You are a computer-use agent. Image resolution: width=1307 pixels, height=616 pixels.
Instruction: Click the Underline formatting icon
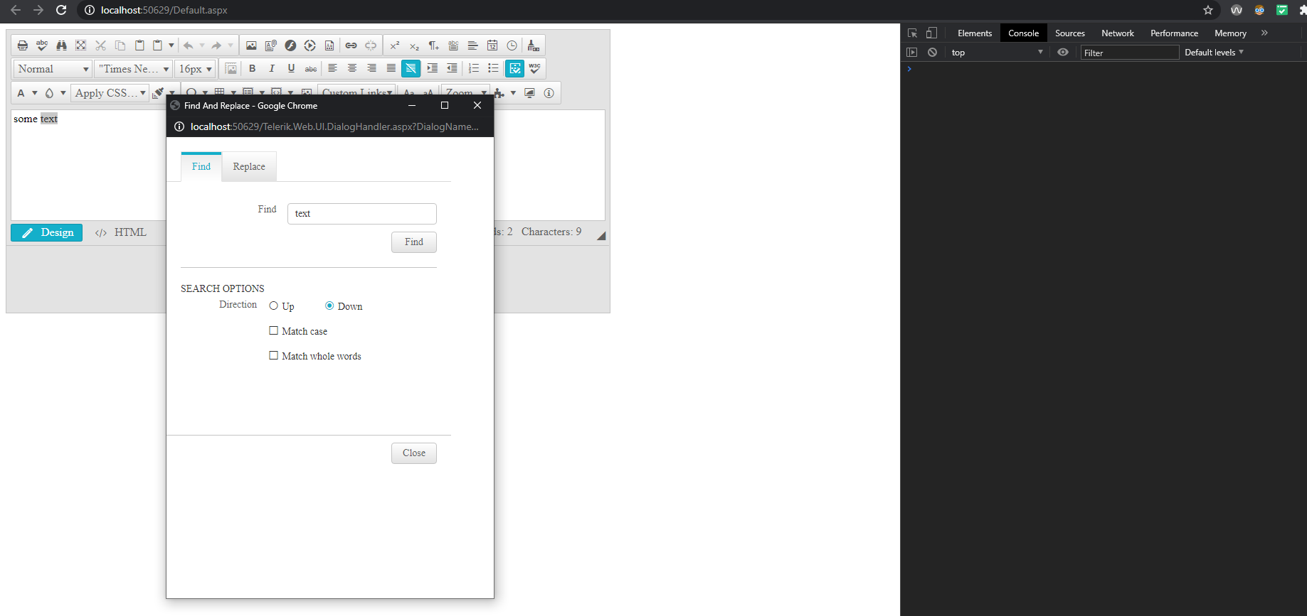tap(291, 68)
